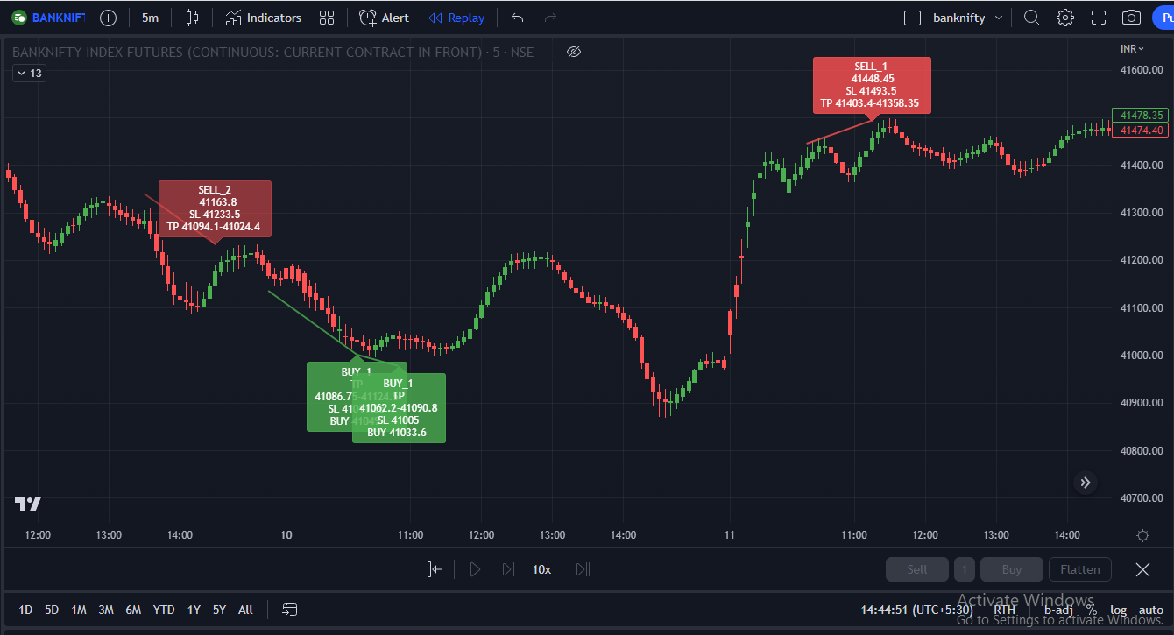Click the SELL_1 signal label
1174x635 pixels.
[x=871, y=85]
